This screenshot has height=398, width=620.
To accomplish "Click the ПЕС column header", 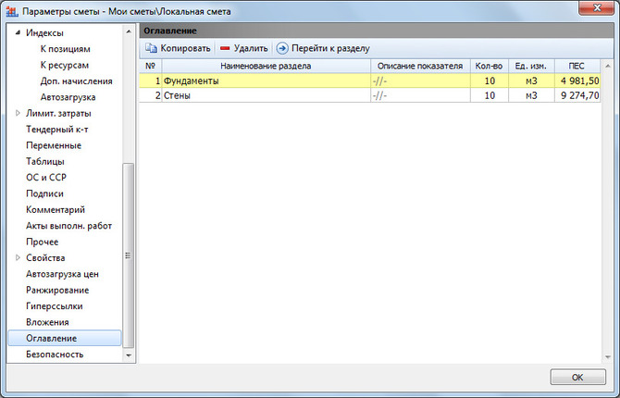I will (x=577, y=66).
